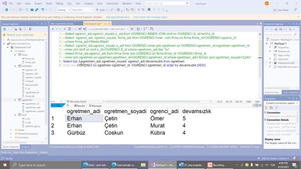Click the Output tab at bottom

44,153
